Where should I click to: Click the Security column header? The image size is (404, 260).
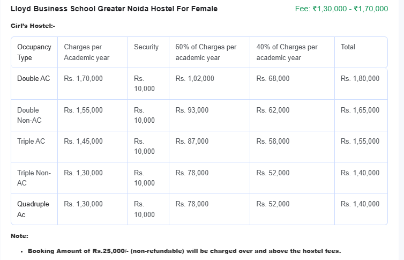pyautogui.click(x=146, y=47)
